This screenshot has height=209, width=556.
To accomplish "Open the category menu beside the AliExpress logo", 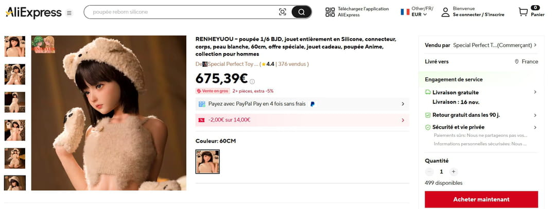I will tap(69, 13).
